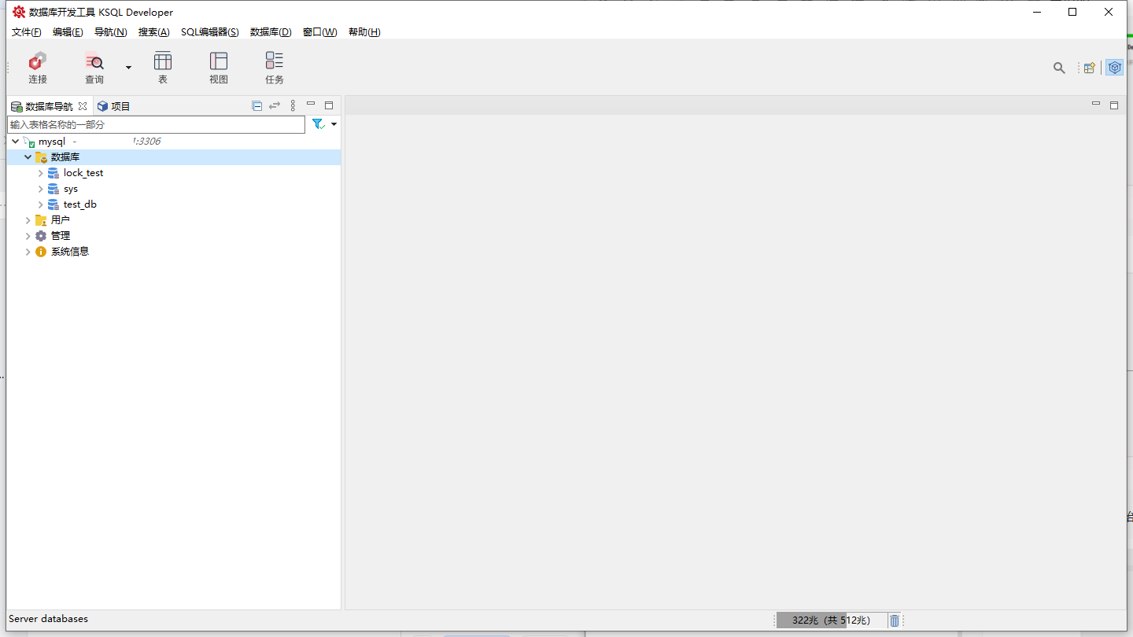
Task: Open the SQL编辑器 menu
Action: tap(209, 32)
